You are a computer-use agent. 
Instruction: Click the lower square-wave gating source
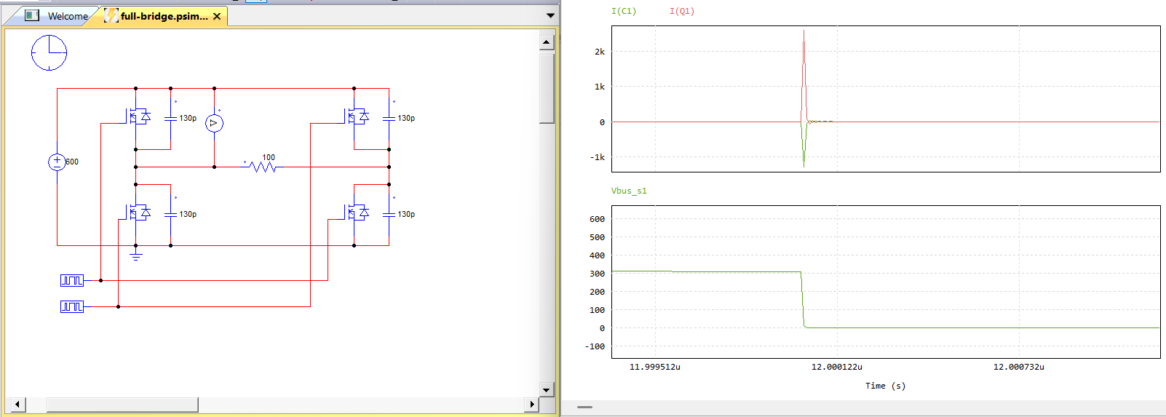(x=71, y=306)
